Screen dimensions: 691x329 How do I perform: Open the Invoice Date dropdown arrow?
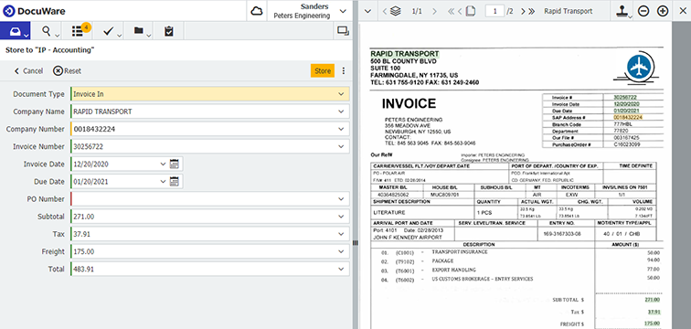point(163,164)
